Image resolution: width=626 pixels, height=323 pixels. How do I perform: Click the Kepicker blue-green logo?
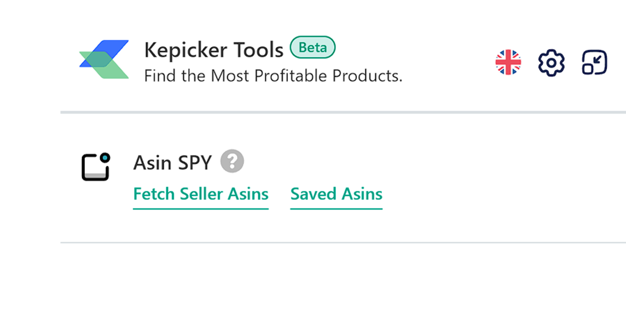(x=104, y=59)
